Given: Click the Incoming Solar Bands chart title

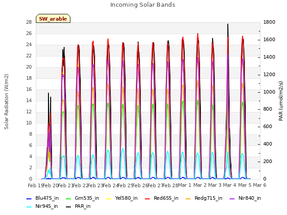Looking at the screenshot, I should pyautogui.click(x=143, y=5).
